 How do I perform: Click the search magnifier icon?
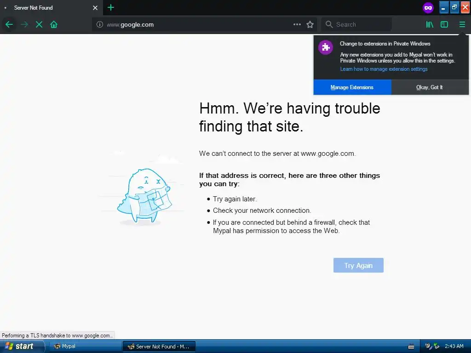coord(329,24)
